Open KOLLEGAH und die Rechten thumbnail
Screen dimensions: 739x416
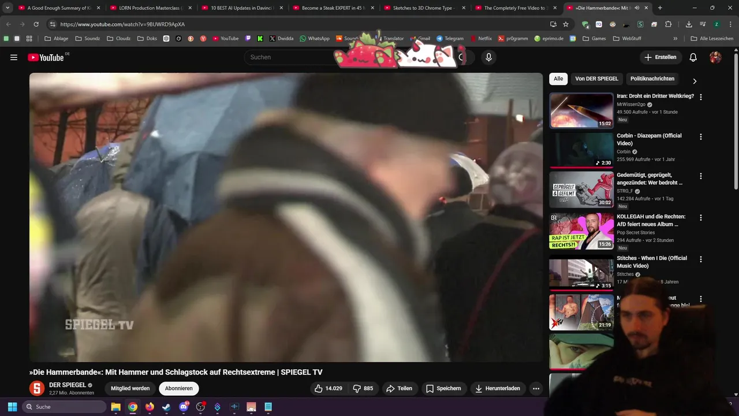pos(581,231)
